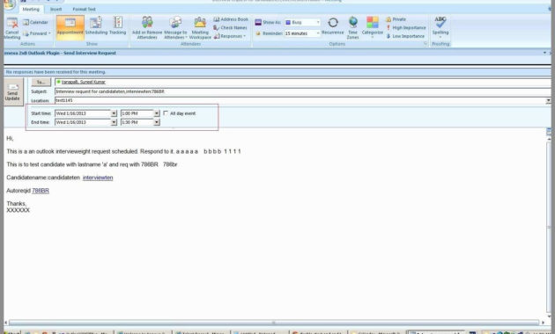This screenshot has height=334, width=555.
Task: Open Time Zones option
Action: click(353, 27)
